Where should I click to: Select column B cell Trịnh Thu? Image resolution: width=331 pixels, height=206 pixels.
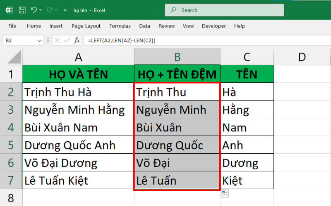pyautogui.click(x=177, y=91)
